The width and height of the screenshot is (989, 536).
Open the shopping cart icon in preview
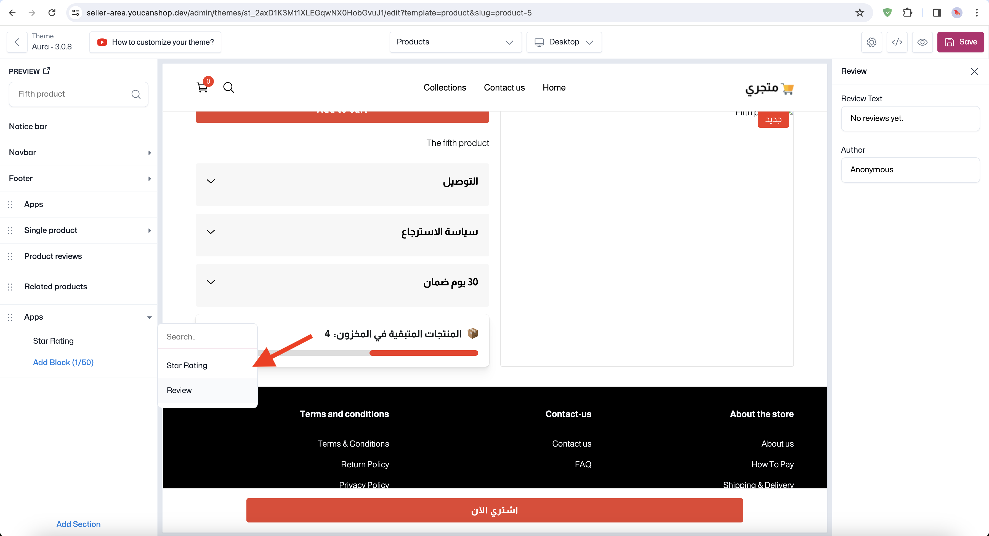point(202,87)
